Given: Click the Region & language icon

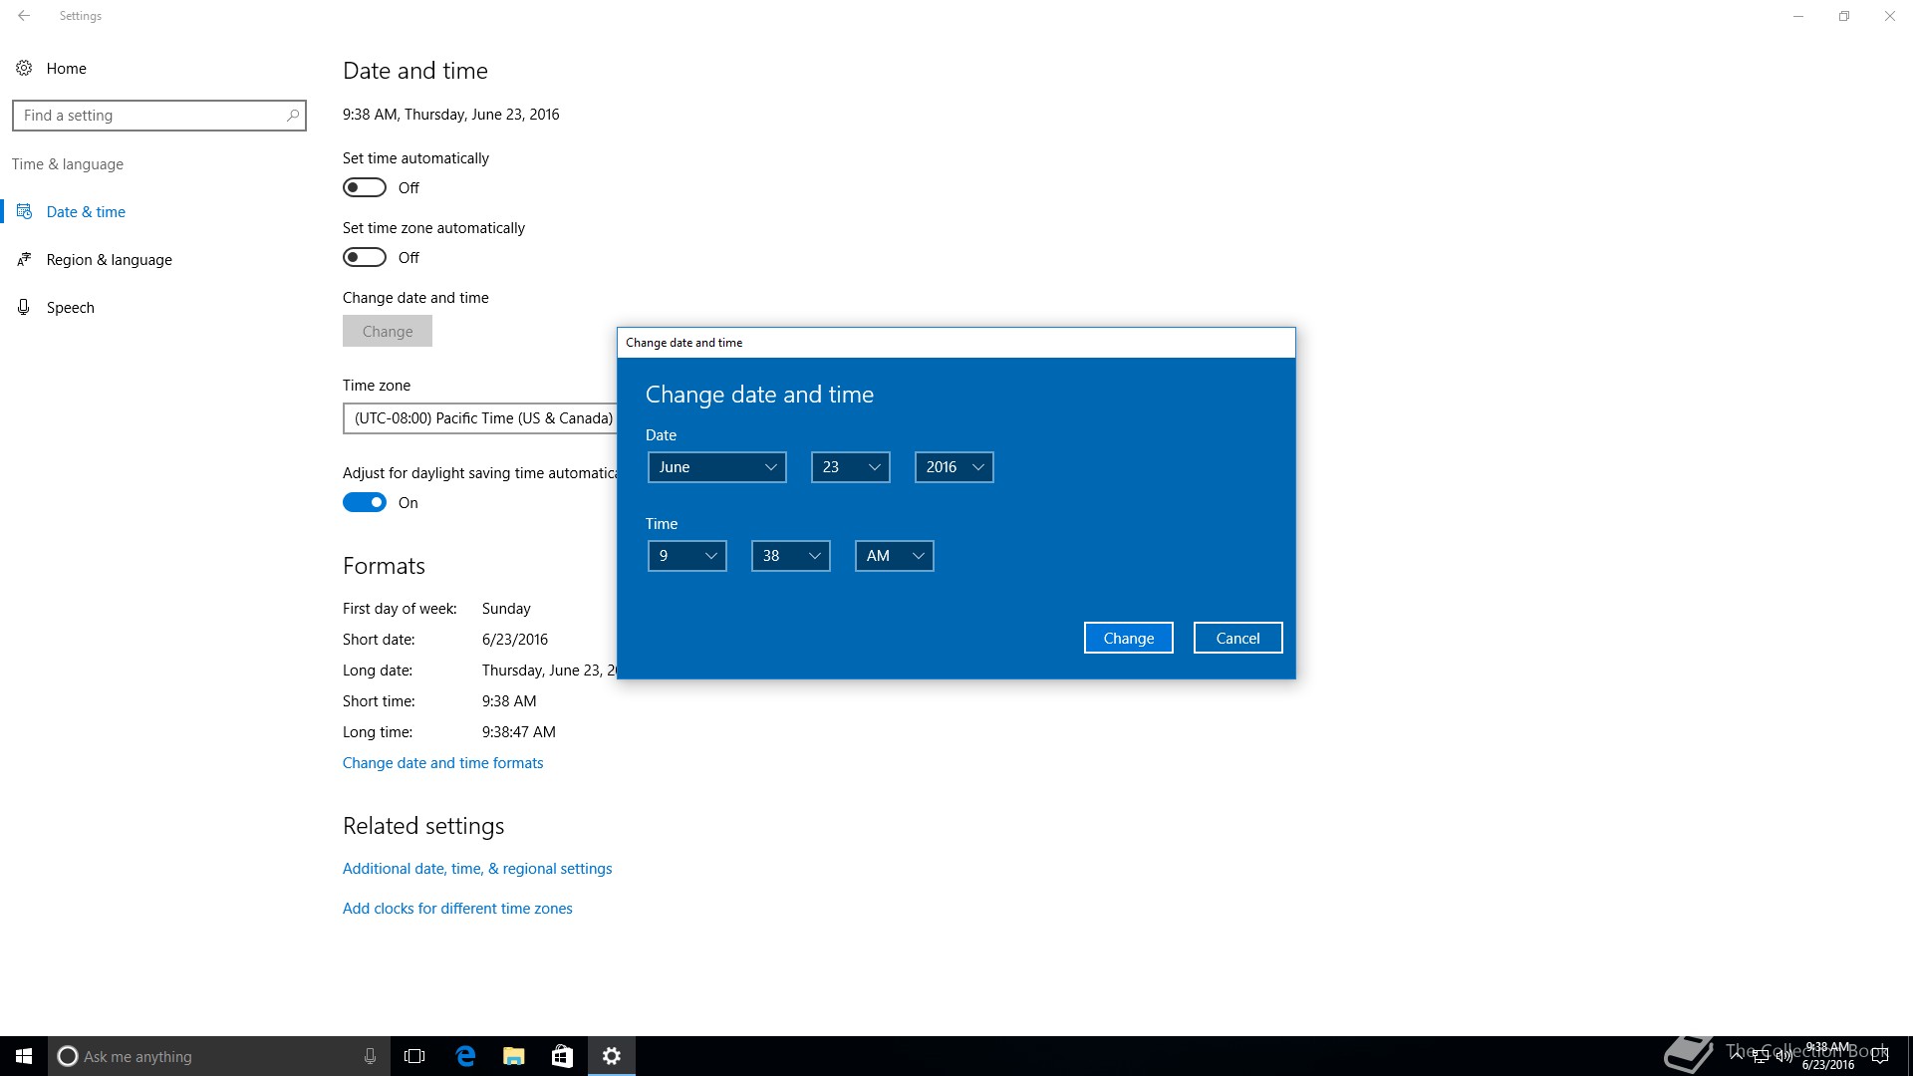Looking at the screenshot, I should tap(24, 259).
